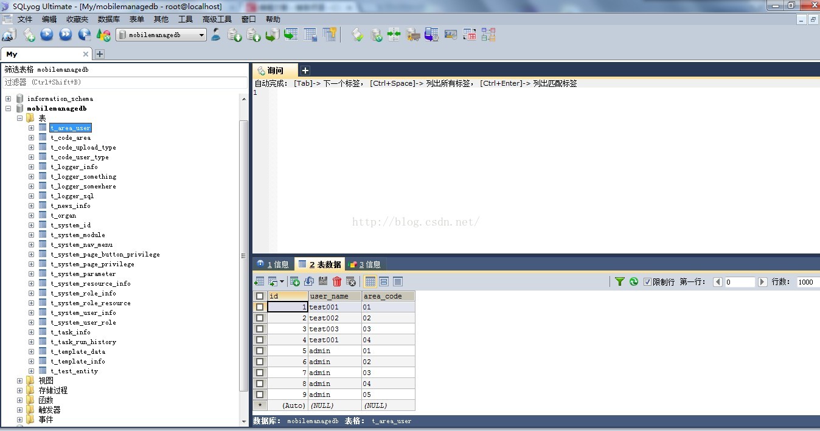Image resolution: width=820 pixels, height=431 pixels.
Task: Click the create table toolbar icon
Action: [x=291, y=35]
